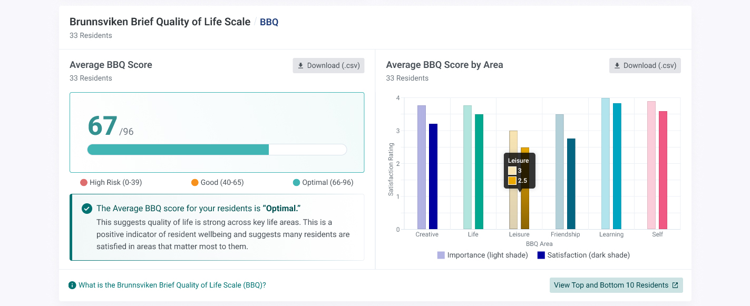The width and height of the screenshot is (750, 306).
Task: Toggle the Importance light shade legend item
Action: click(482, 255)
